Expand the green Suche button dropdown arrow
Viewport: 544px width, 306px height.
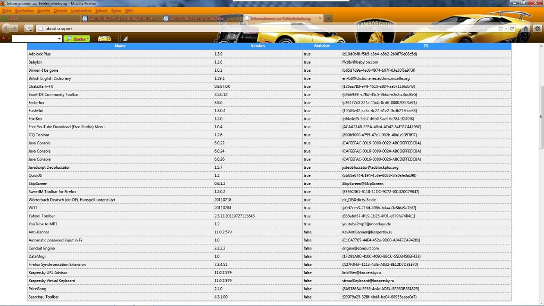[88, 39]
